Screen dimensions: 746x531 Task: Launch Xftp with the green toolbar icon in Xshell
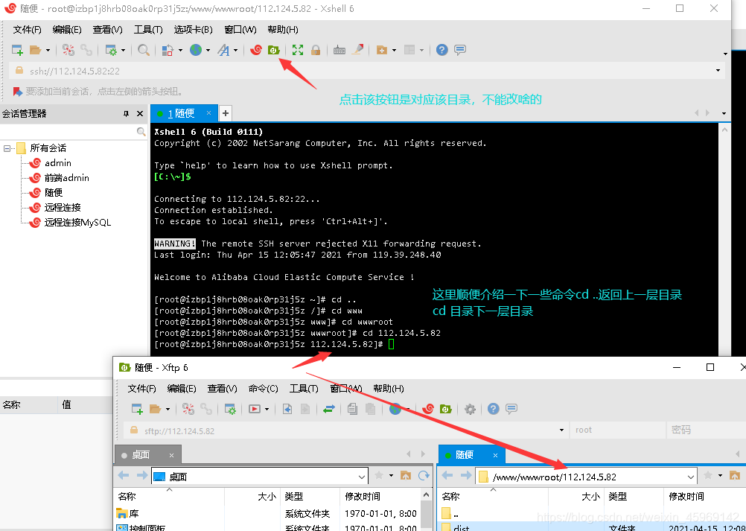click(x=273, y=49)
